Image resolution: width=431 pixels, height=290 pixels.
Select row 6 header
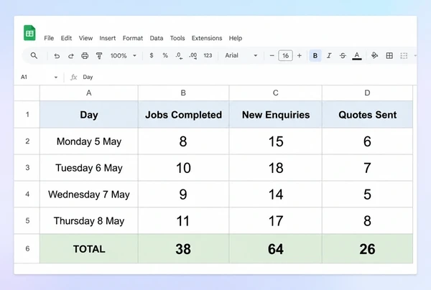[x=27, y=249]
